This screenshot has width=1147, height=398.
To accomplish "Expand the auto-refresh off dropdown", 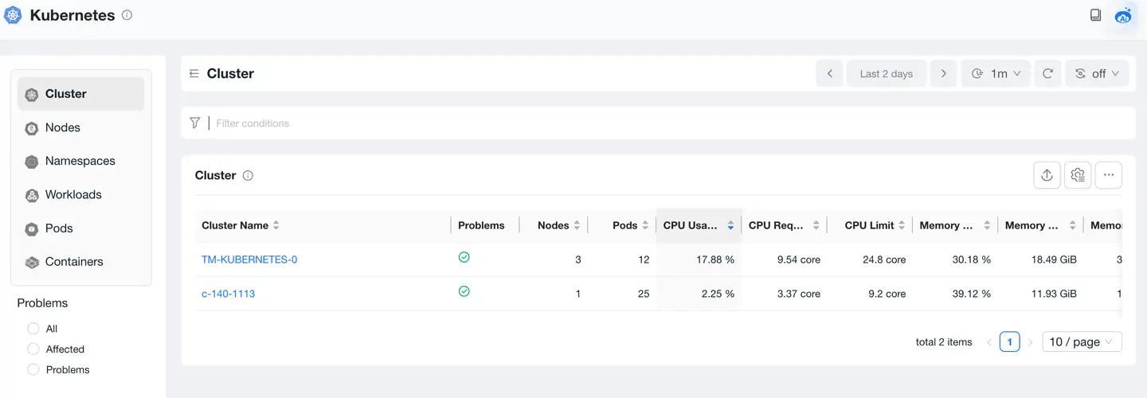I will 1097,73.
